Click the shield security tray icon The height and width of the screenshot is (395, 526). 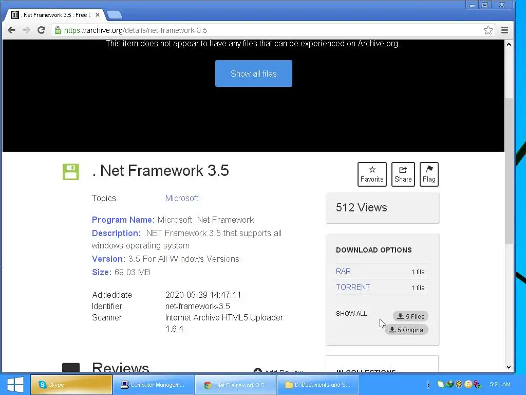pos(459,384)
